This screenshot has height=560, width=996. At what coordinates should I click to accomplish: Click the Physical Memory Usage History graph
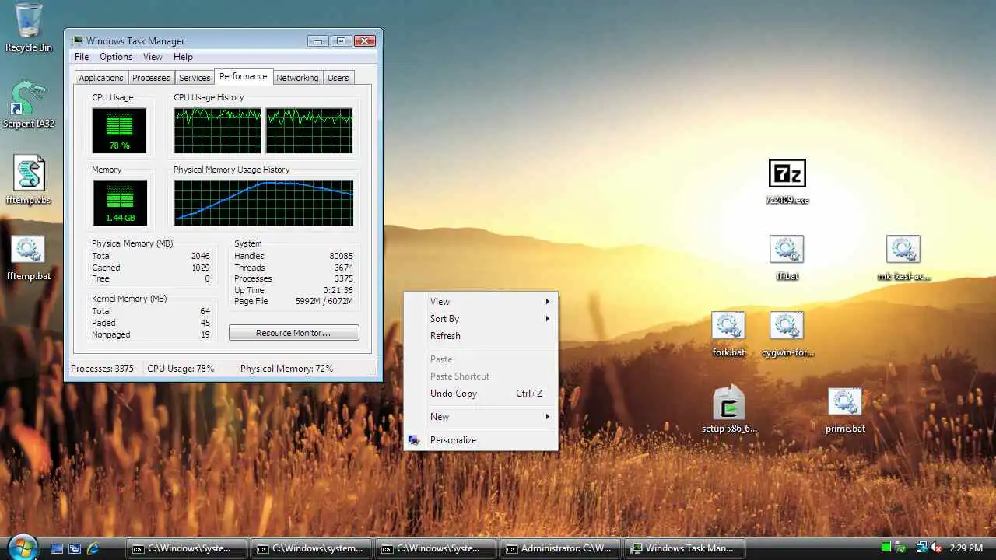[x=263, y=203]
